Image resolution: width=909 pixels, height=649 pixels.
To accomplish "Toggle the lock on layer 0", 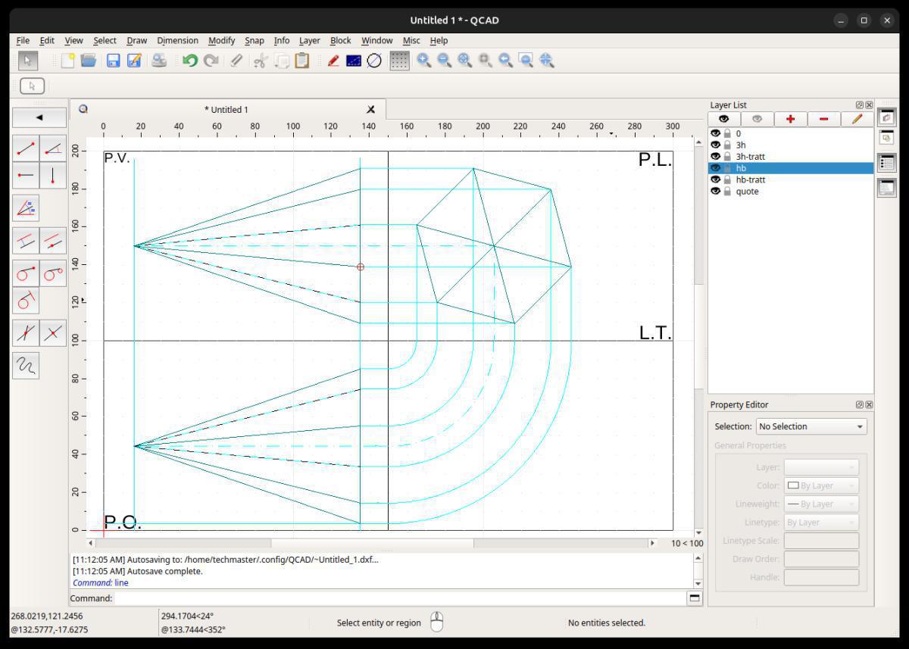I will [727, 133].
